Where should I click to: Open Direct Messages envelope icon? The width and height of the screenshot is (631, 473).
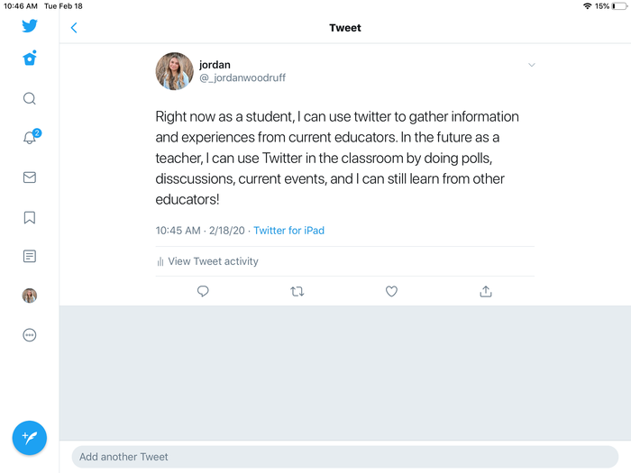(30, 177)
